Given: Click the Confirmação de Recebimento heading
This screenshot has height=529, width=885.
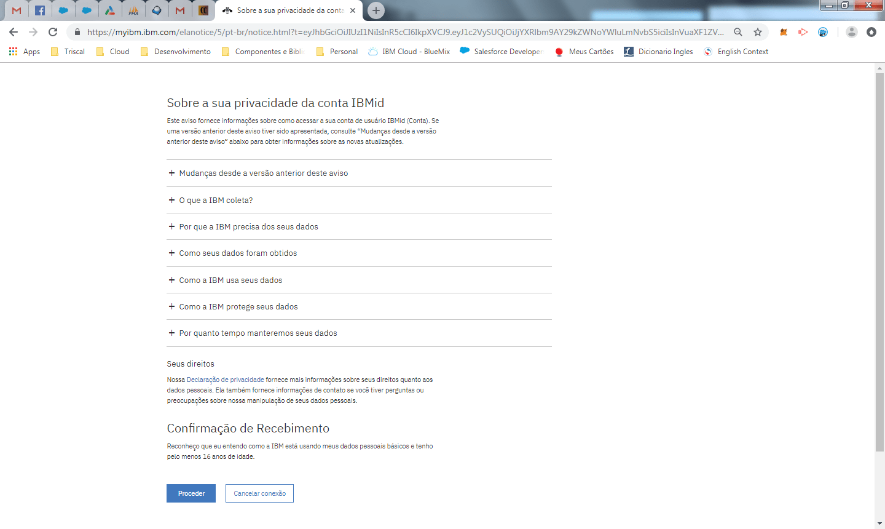Looking at the screenshot, I should click(248, 428).
